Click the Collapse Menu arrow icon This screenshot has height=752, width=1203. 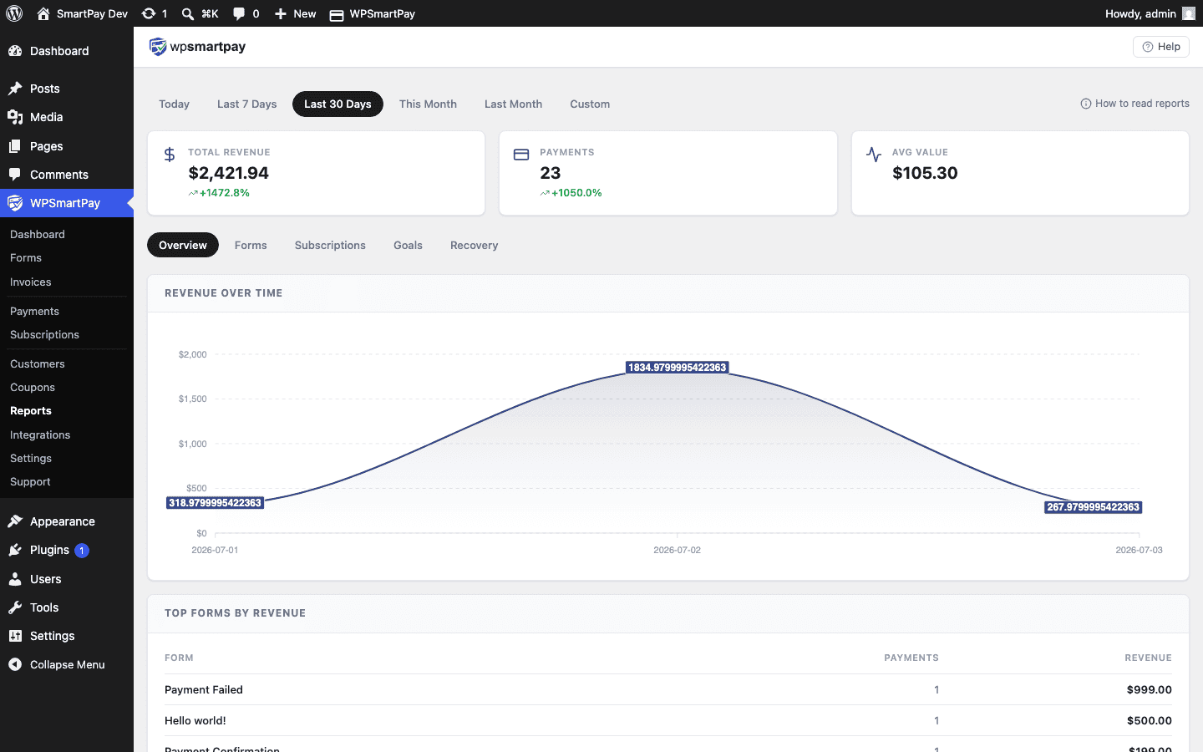[15, 664]
